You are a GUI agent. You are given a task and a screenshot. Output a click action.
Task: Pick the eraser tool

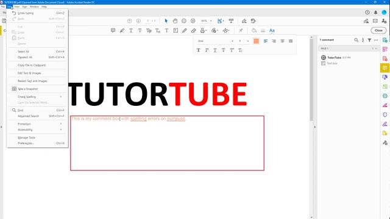point(194,30)
